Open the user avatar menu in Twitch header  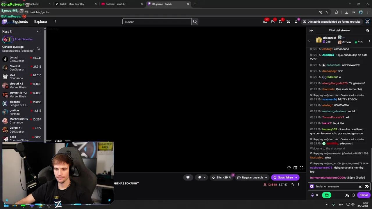(x=367, y=21)
